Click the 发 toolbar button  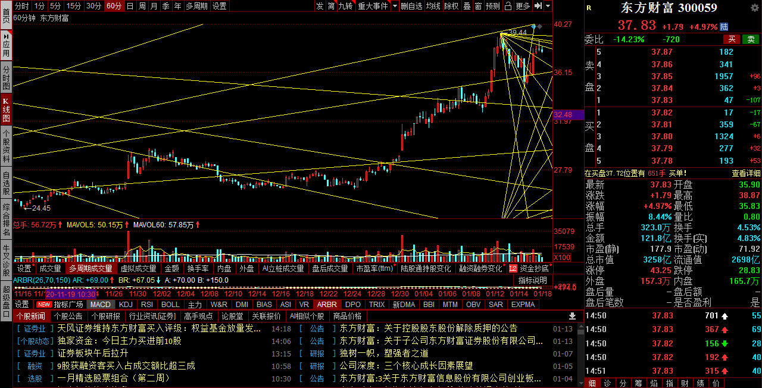click(x=320, y=6)
